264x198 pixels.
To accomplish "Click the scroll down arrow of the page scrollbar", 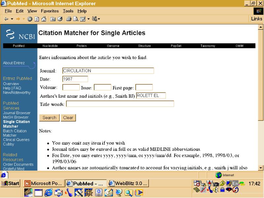I will coord(261,168).
